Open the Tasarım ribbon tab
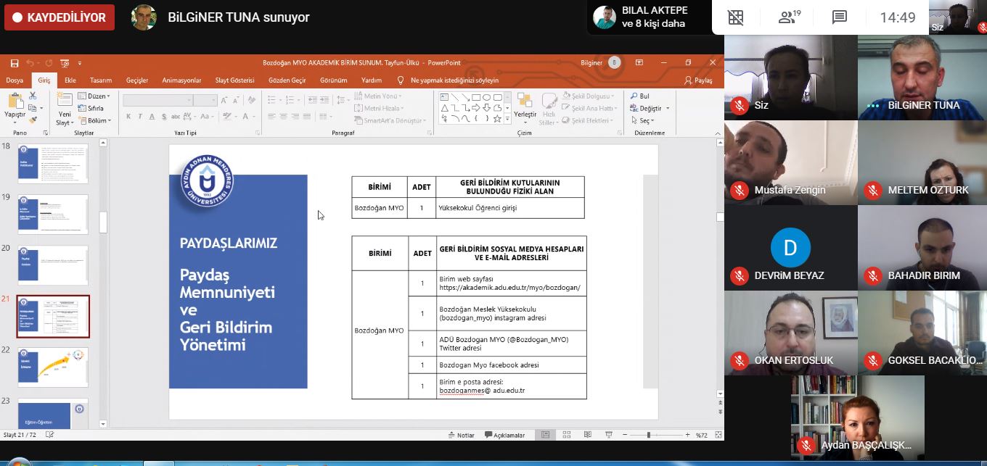This screenshot has height=466, width=987. [x=101, y=80]
